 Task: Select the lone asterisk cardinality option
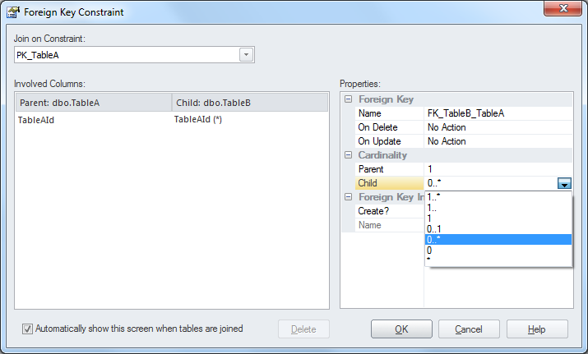pyautogui.click(x=429, y=261)
